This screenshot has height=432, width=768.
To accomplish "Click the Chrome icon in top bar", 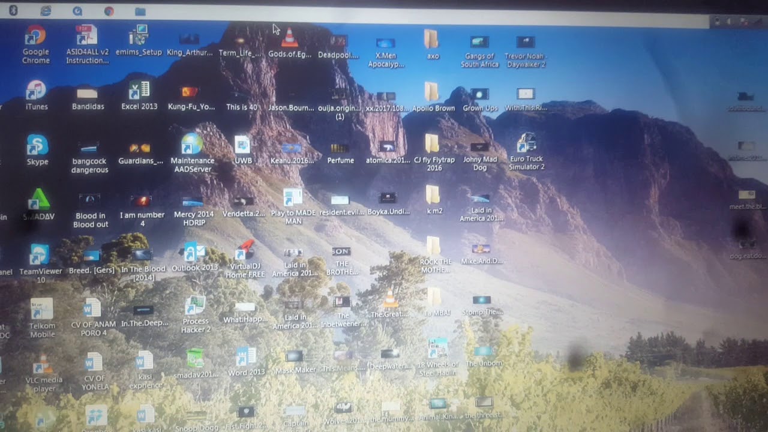I will click(109, 11).
